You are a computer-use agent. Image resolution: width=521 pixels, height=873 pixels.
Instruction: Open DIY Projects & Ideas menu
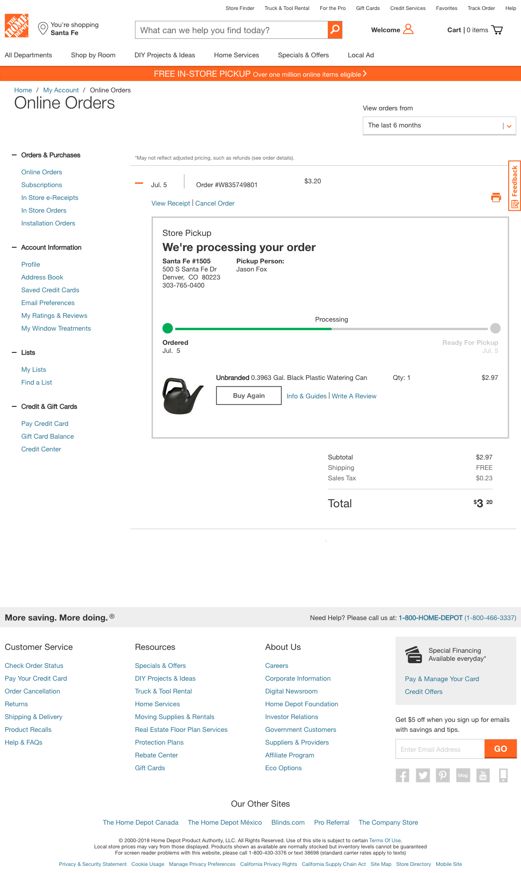165,55
